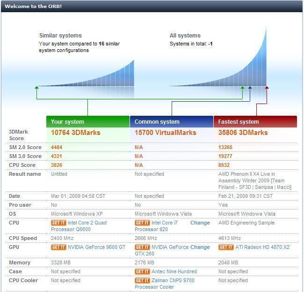Click the 15700 VirtualMarks score
The height and width of the screenshot is (292, 304).
pos(166,133)
